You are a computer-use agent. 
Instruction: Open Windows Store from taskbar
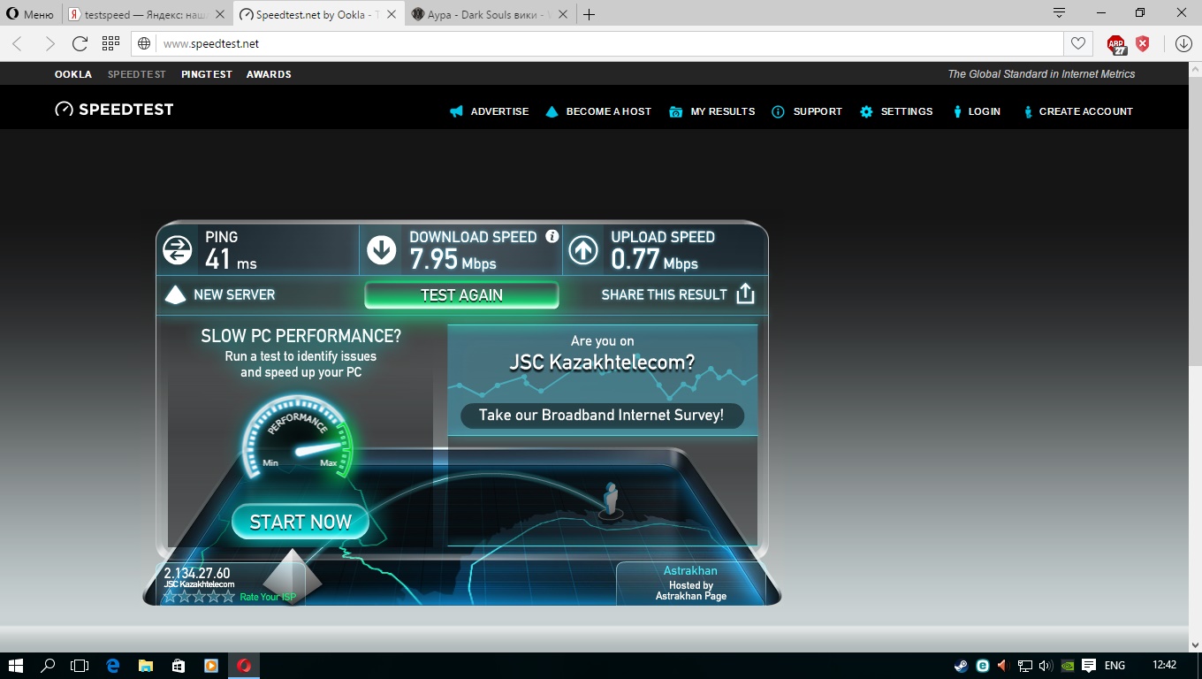[179, 666]
